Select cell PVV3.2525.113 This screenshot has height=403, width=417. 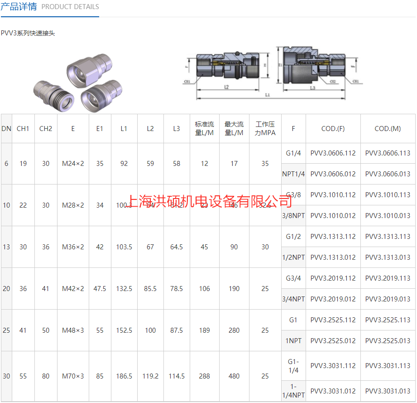click(388, 320)
